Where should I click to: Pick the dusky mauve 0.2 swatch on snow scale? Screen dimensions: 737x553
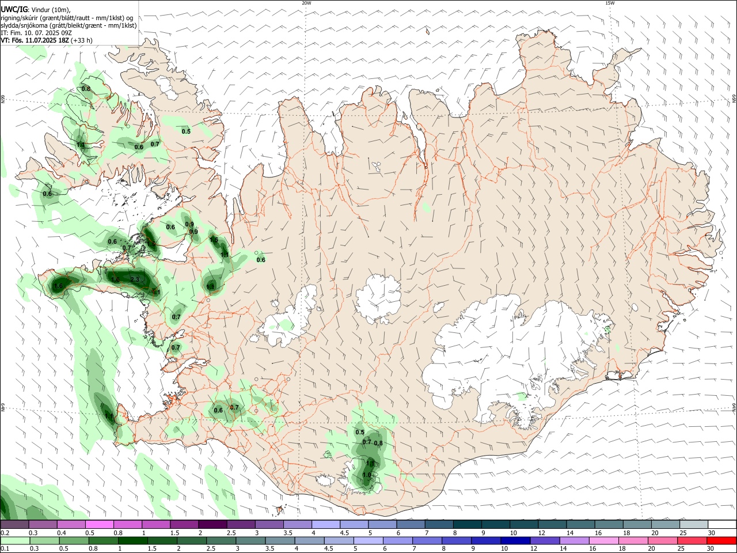(x=14, y=524)
